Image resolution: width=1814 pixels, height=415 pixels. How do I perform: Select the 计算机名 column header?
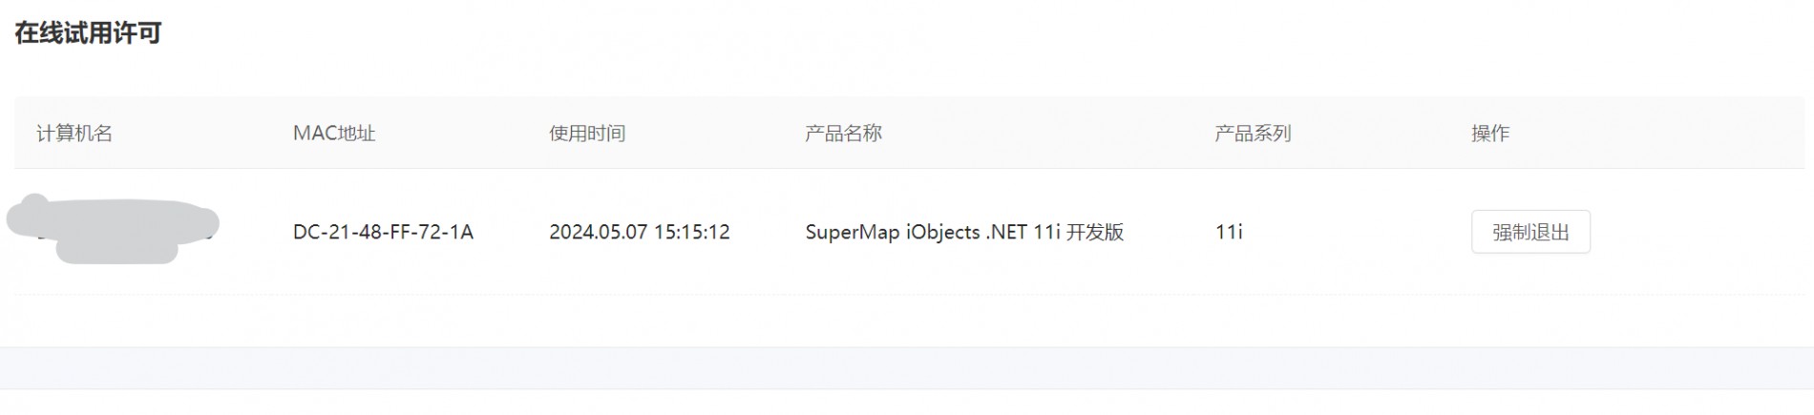74,134
